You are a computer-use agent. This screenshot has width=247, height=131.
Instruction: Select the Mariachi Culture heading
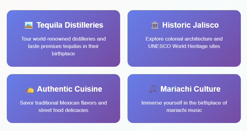190,89
